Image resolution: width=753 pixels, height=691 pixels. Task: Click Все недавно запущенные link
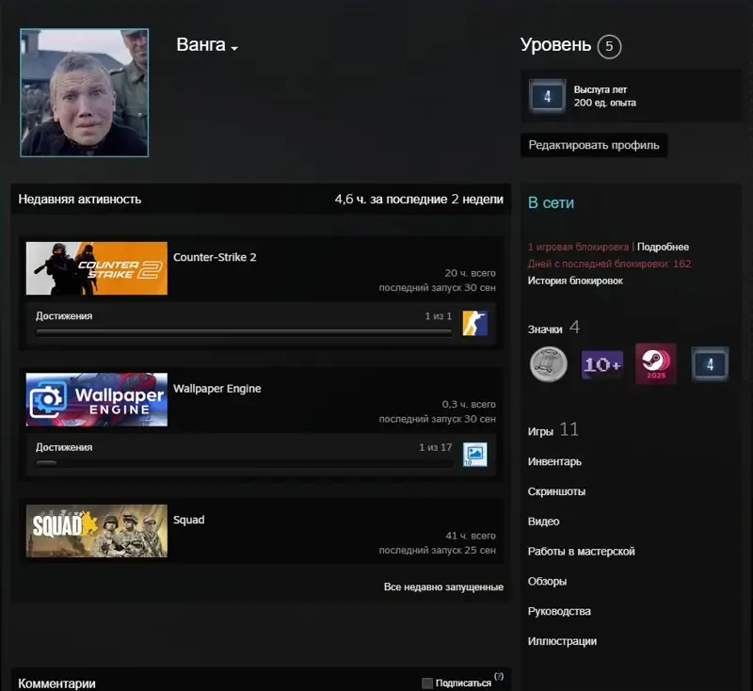(x=443, y=587)
